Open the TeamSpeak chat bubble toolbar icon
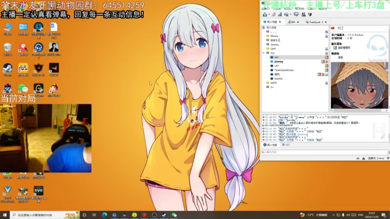The height and width of the screenshot is (219, 390). [x=296, y=15]
